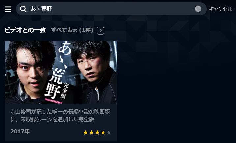This screenshot has width=236, height=143.
Task: Open the 寺山修司 description text of the card
Action: click(x=60, y=115)
